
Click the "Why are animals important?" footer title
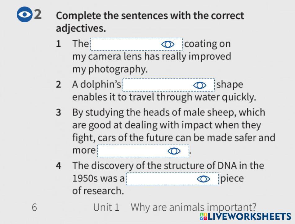[x=194, y=207]
